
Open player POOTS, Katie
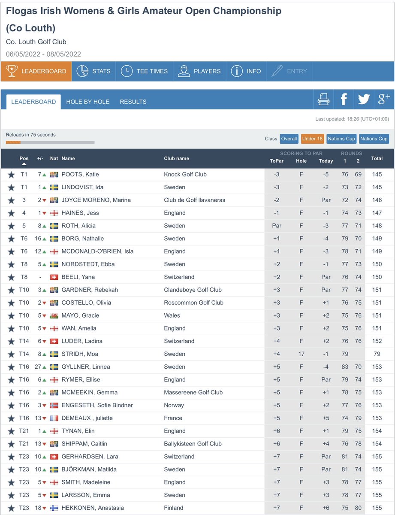[x=80, y=175]
